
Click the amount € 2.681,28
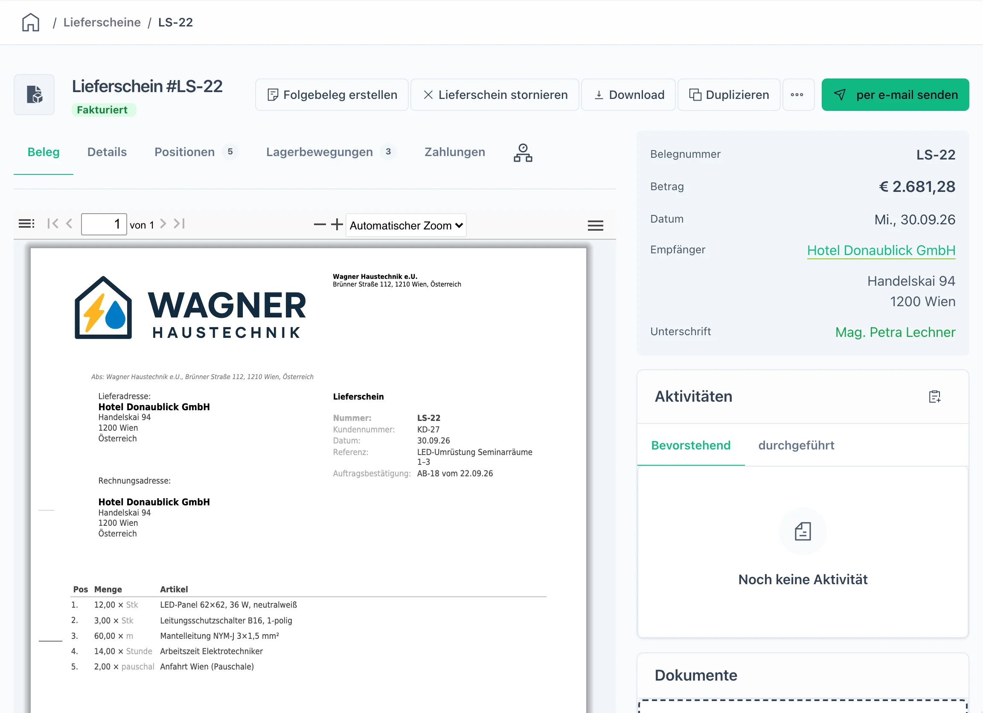point(917,187)
